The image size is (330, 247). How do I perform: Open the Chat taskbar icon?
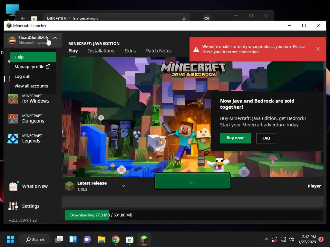[x=87, y=239]
